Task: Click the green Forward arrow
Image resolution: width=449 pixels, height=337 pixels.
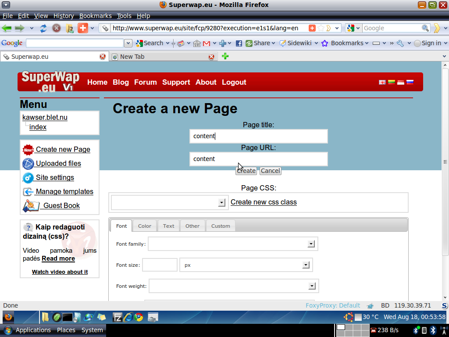Action: tap(19, 28)
